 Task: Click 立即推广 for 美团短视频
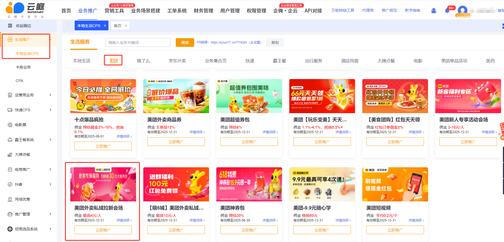point(395,230)
